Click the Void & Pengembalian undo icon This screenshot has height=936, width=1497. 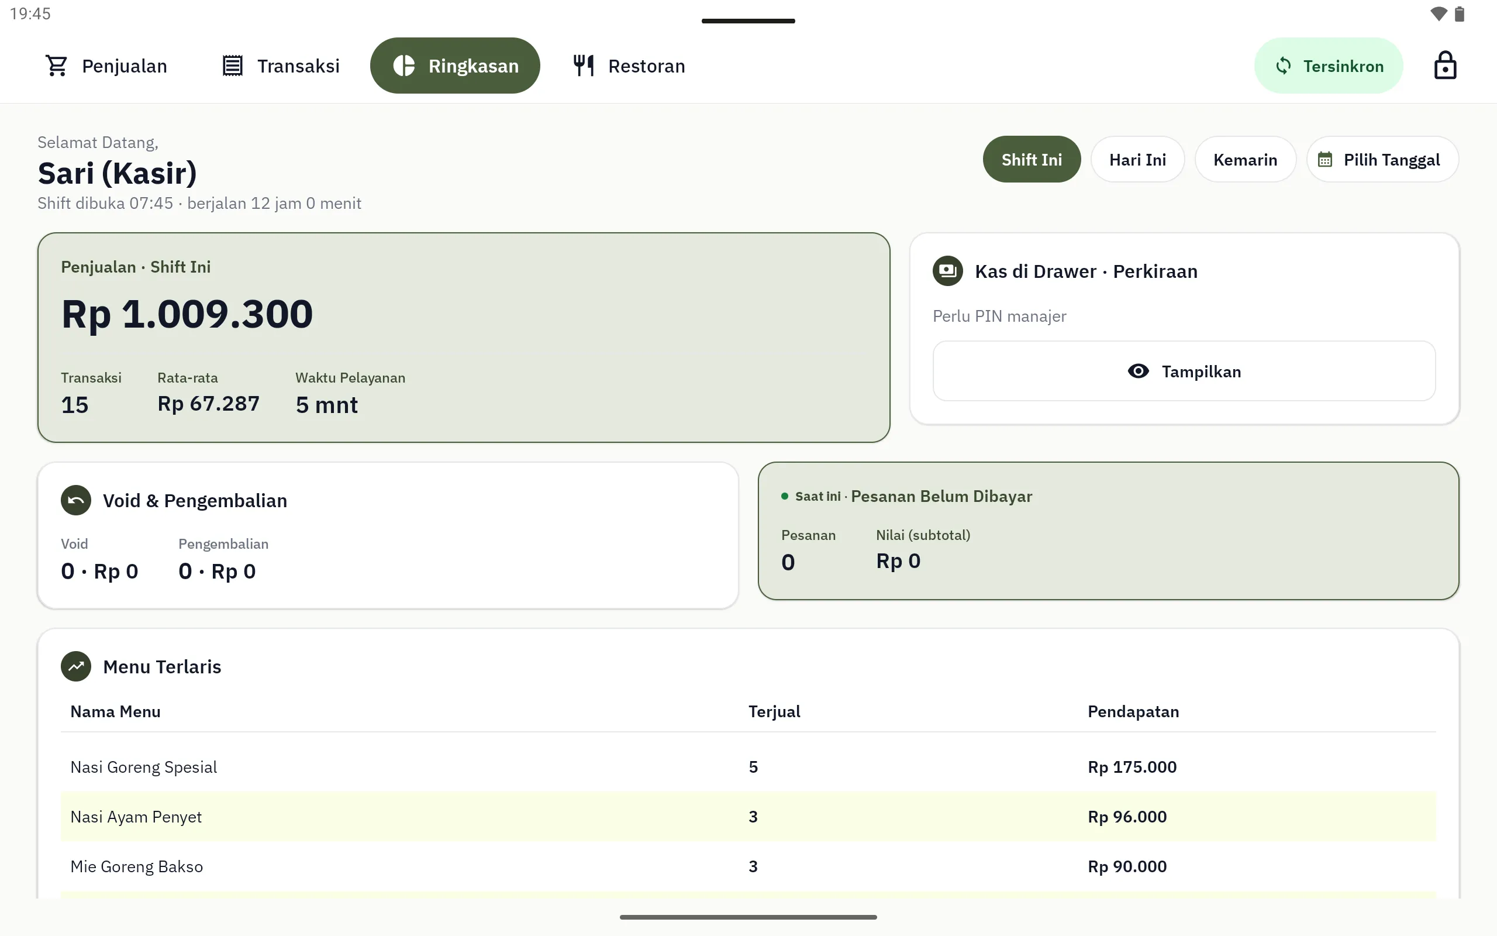pyautogui.click(x=76, y=500)
